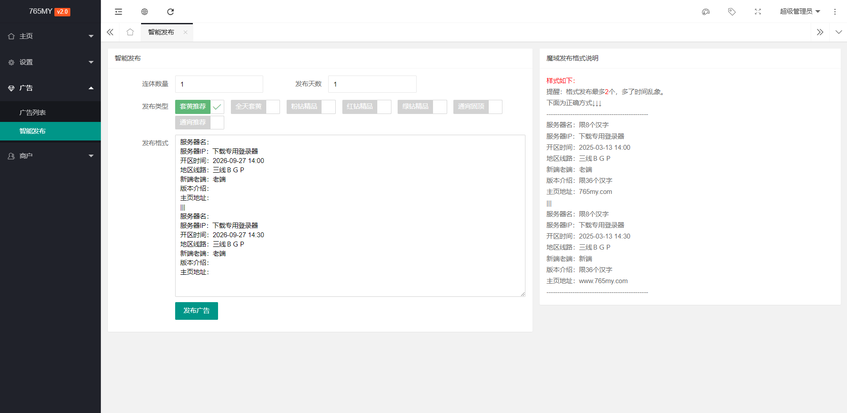Image resolution: width=847 pixels, height=413 pixels.
Task: Open 广告列表 menu item
Action: click(x=50, y=113)
